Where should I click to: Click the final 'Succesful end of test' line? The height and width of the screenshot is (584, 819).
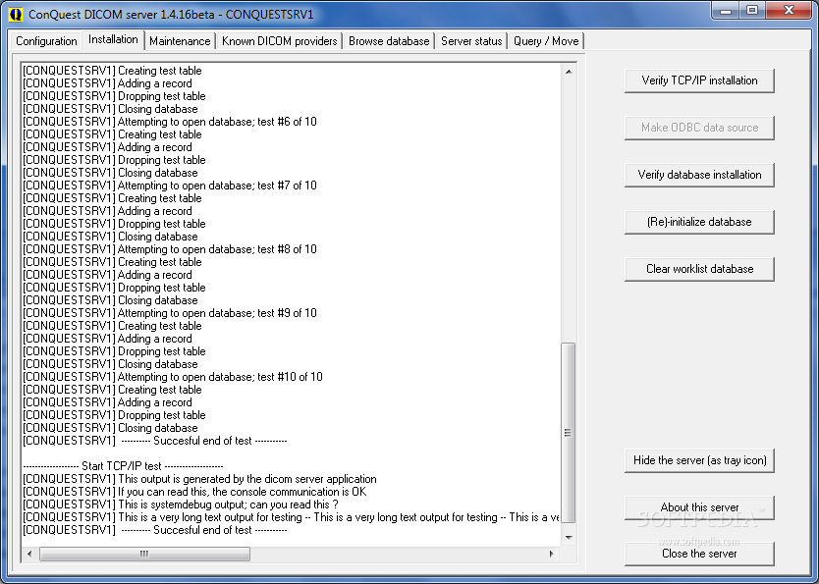[155, 530]
